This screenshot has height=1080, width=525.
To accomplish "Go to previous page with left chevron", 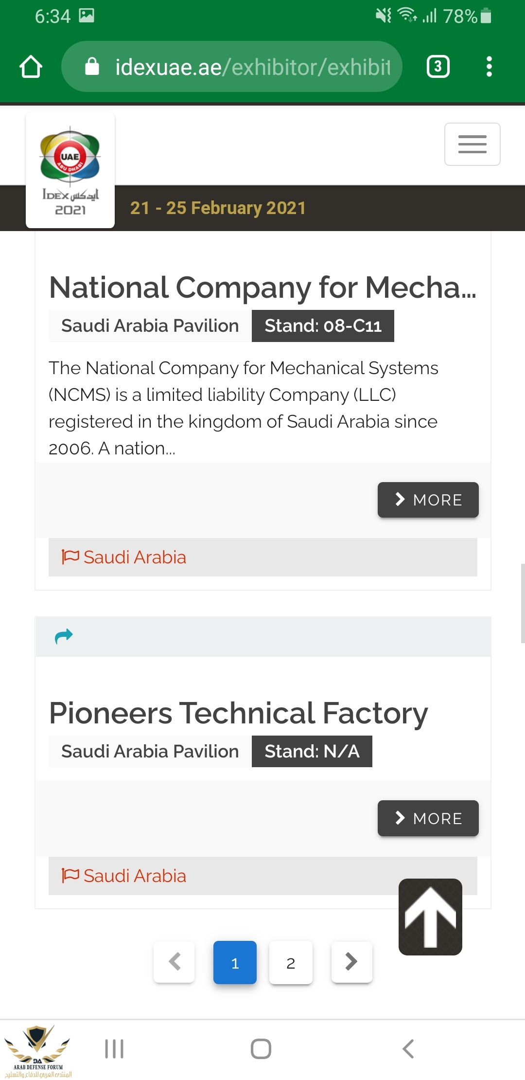I will tap(174, 962).
